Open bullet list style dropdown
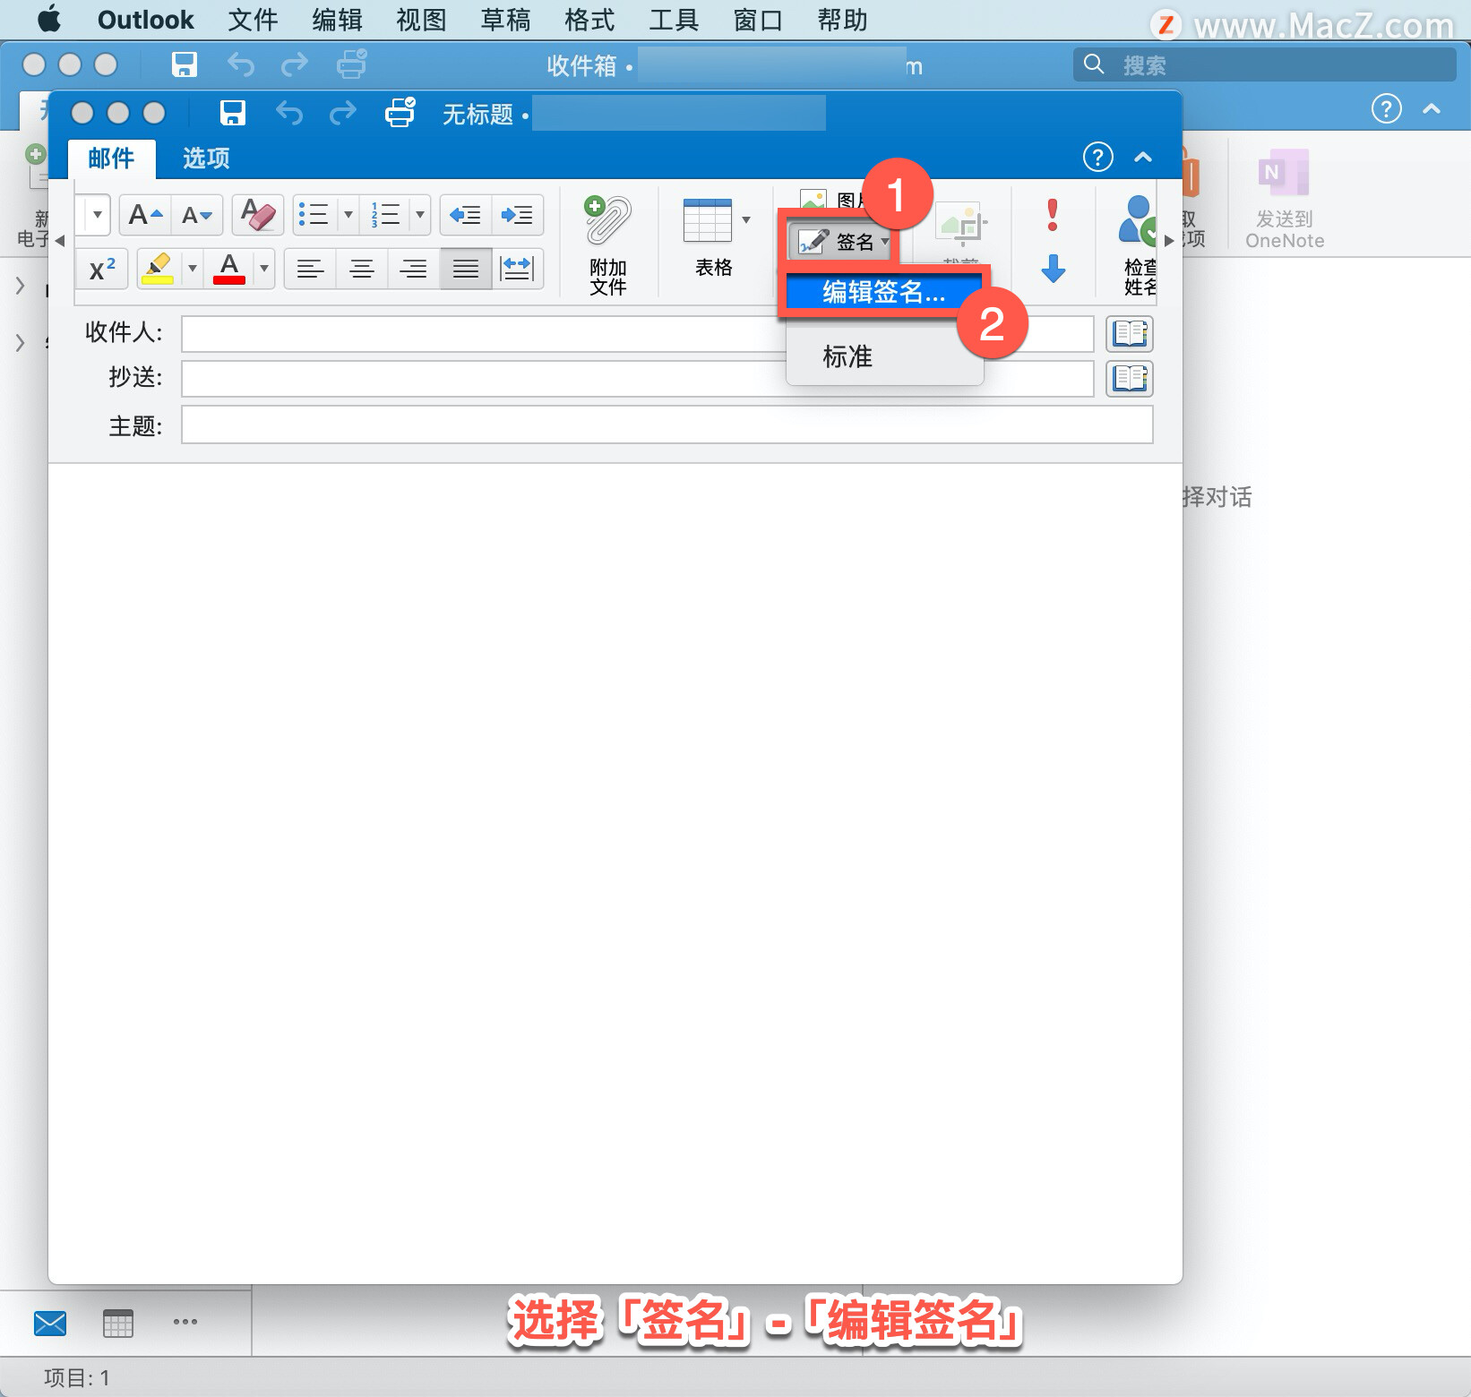This screenshot has width=1471, height=1397. point(348,215)
